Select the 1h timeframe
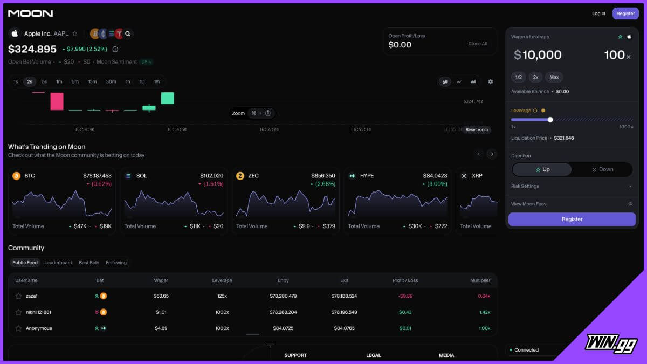Image resolution: width=647 pixels, height=364 pixels. coord(128,82)
